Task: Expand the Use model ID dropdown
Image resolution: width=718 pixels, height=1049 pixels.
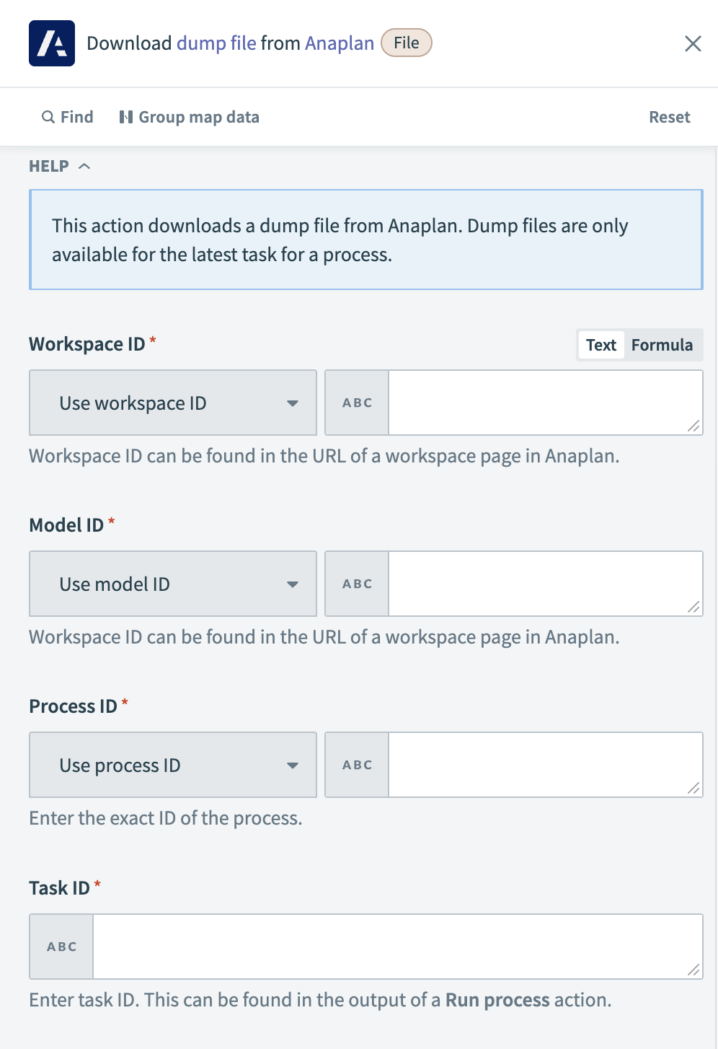Action: coord(172,584)
